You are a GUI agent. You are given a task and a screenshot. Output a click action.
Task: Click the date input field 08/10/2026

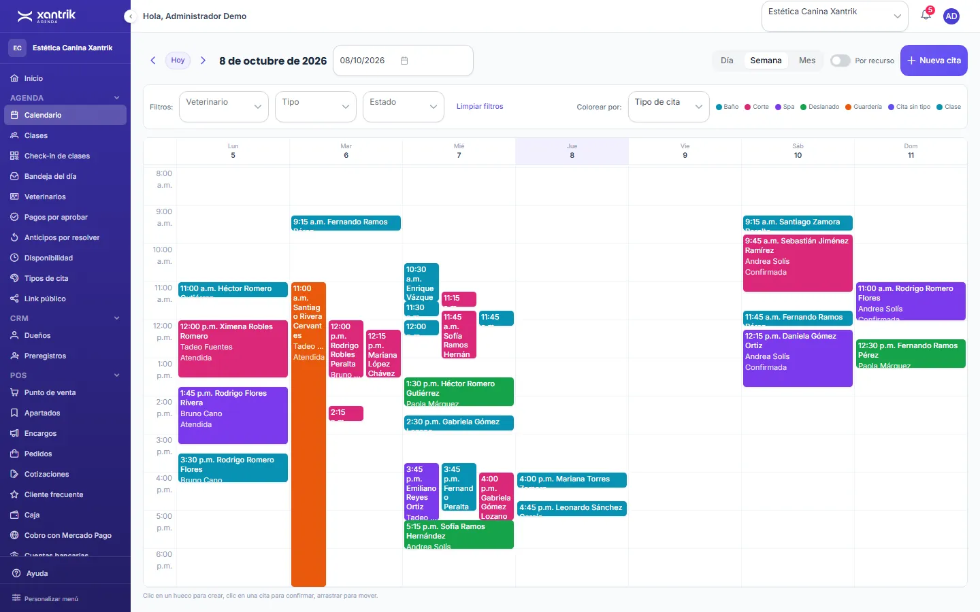coord(403,61)
